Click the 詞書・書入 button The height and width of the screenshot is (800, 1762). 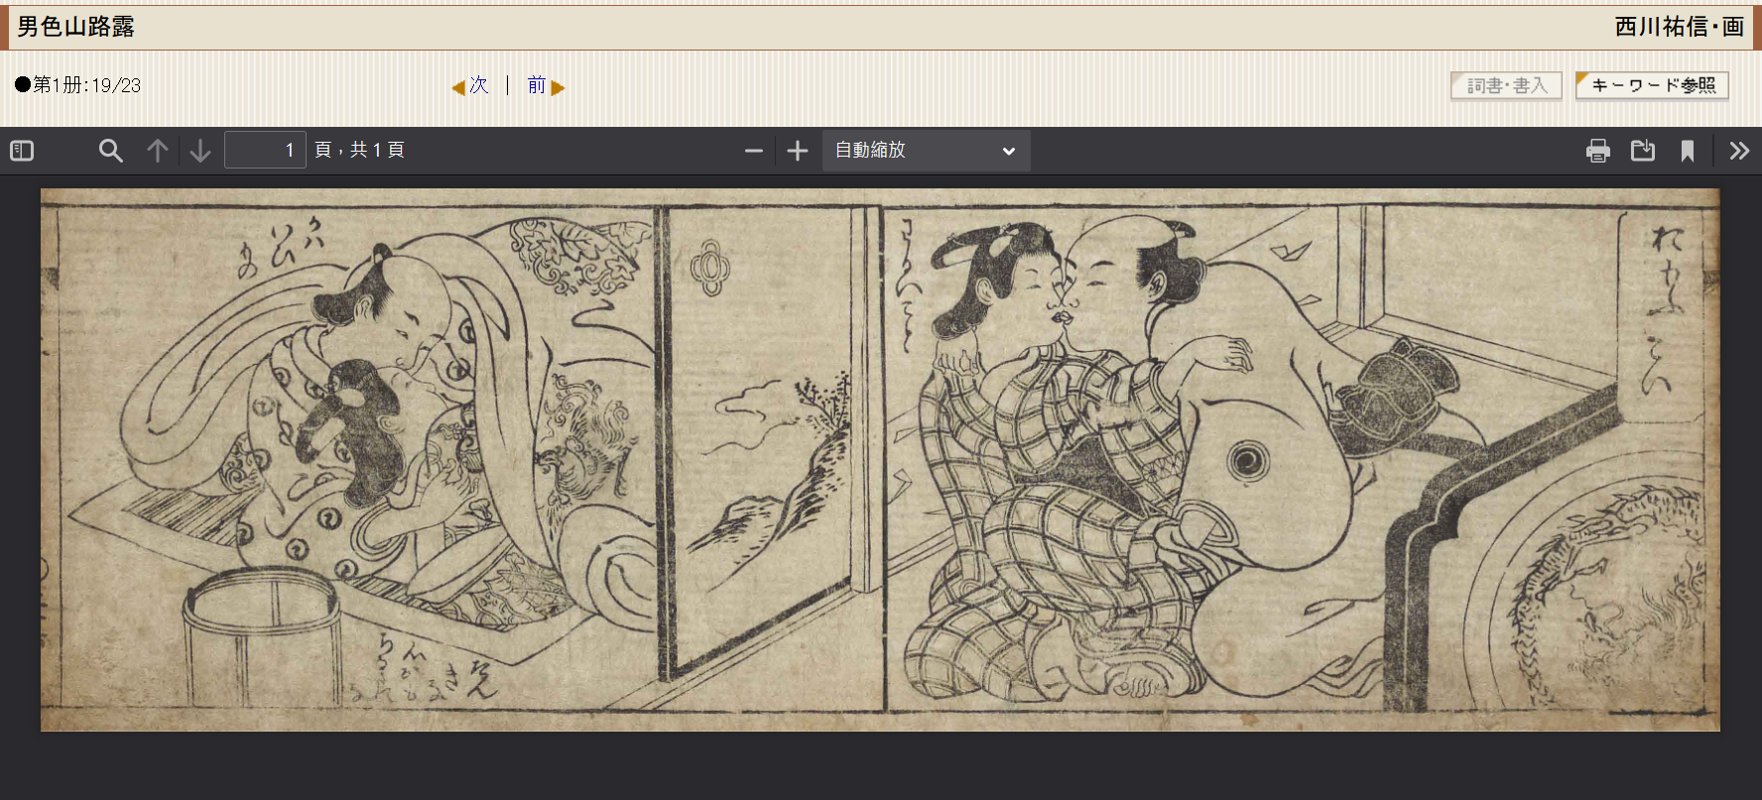[x=1506, y=85]
